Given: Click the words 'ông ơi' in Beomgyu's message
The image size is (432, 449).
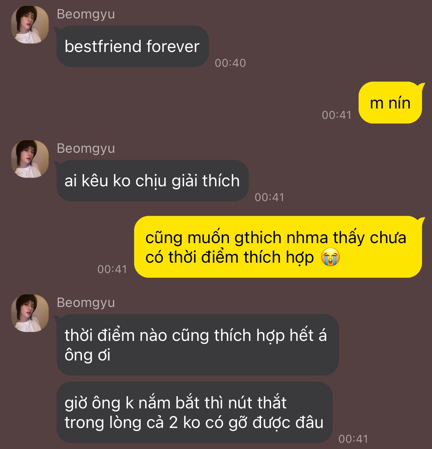Looking at the screenshot, I should (x=88, y=355).
